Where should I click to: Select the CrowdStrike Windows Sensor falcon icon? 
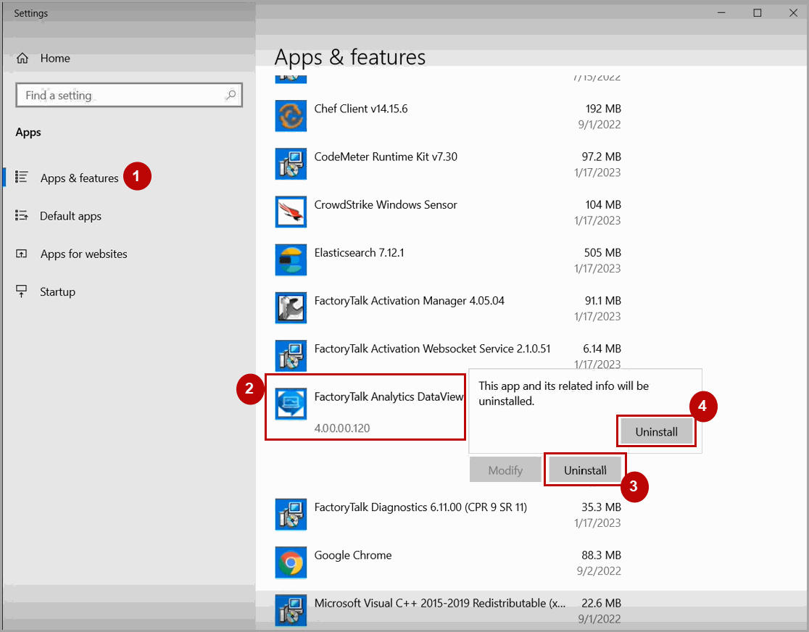coord(291,212)
